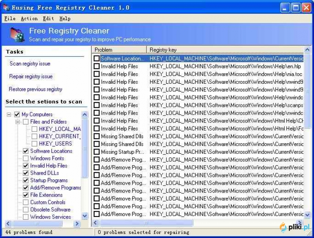
Task: Click the Free Registry Cleaner logo icon
Action: click(x=17, y=35)
